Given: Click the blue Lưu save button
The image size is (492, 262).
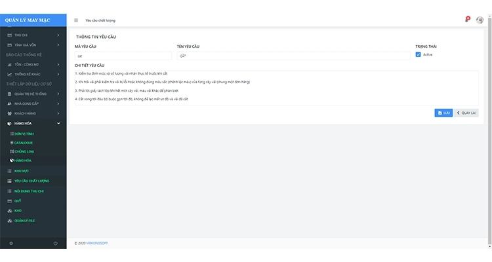Looking at the screenshot, I should point(443,113).
